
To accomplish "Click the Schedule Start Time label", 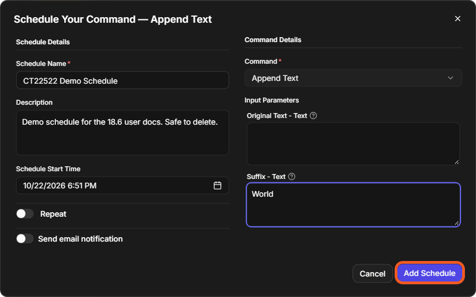I will (48, 169).
